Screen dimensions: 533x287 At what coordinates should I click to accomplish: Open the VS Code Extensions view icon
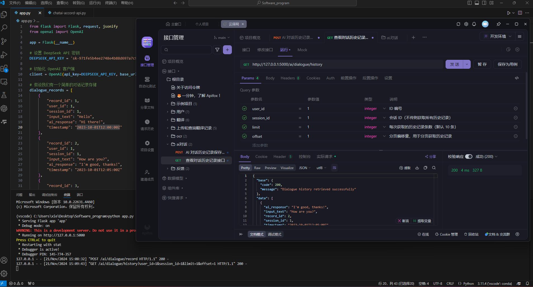4,68
